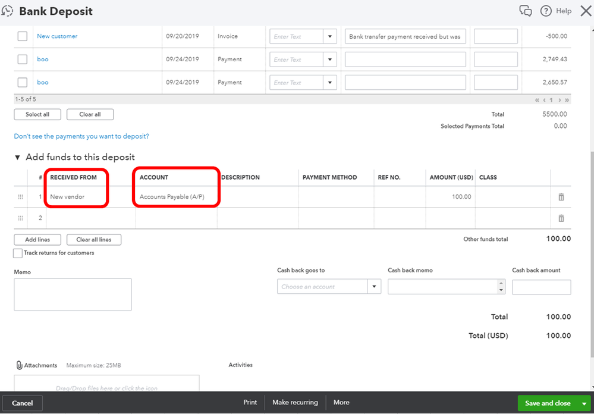
Task: Click the empty Received From cell of line 2
Action: [91, 218]
